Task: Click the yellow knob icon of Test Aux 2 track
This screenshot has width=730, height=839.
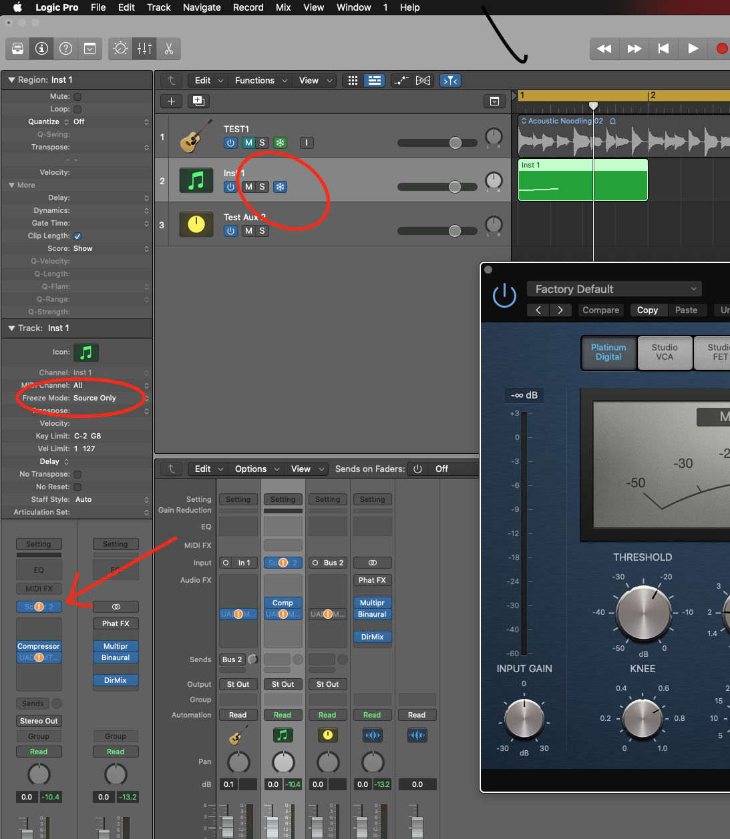Action: [x=196, y=224]
